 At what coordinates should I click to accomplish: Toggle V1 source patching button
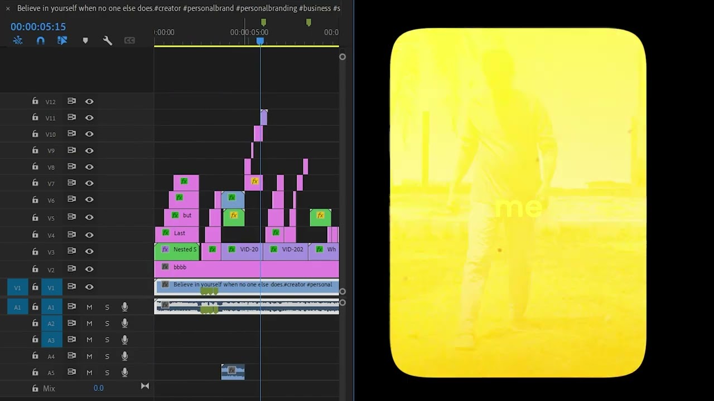(17, 287)
